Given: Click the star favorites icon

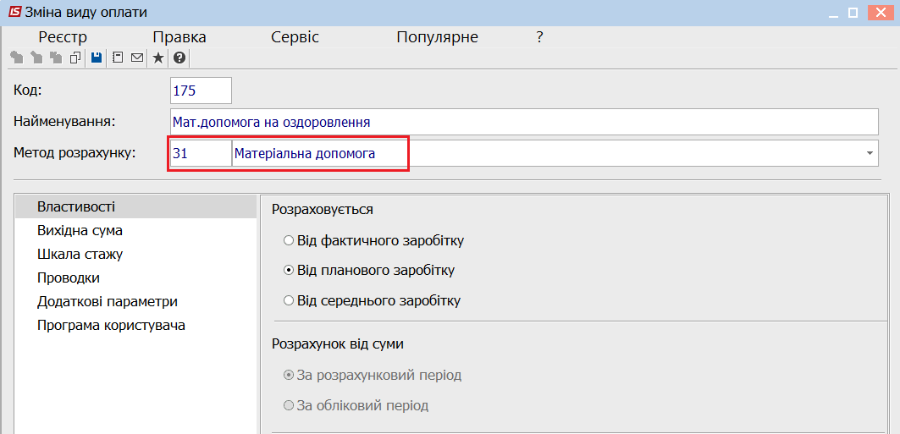Looking at the screenshot, I should 157,58.
